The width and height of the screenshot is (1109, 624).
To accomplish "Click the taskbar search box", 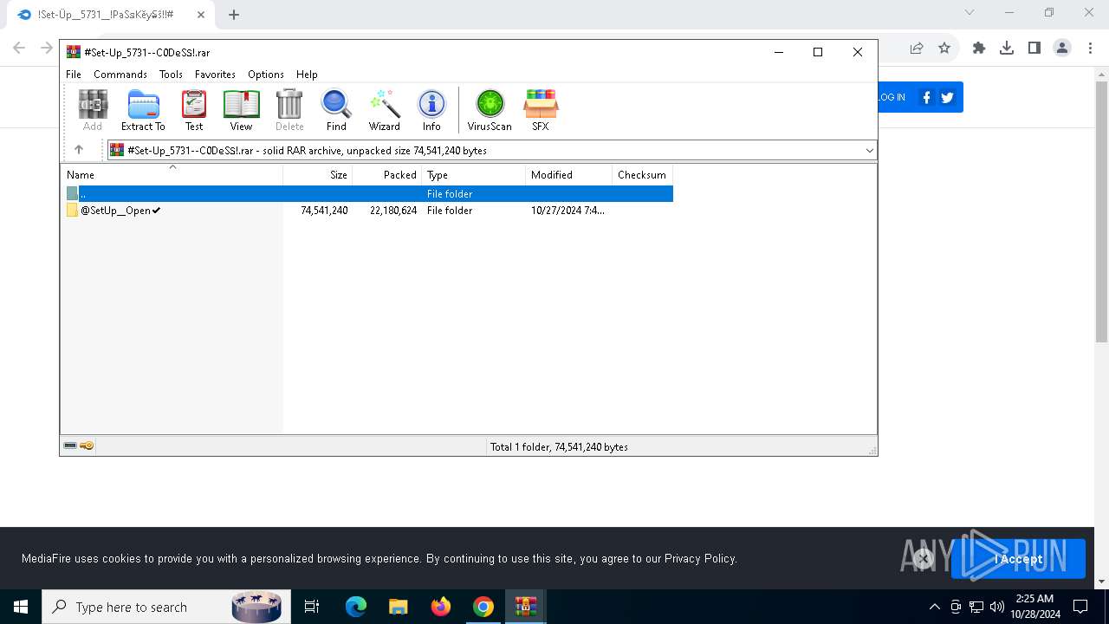I will pyautogui.click(x=165, y=607).
